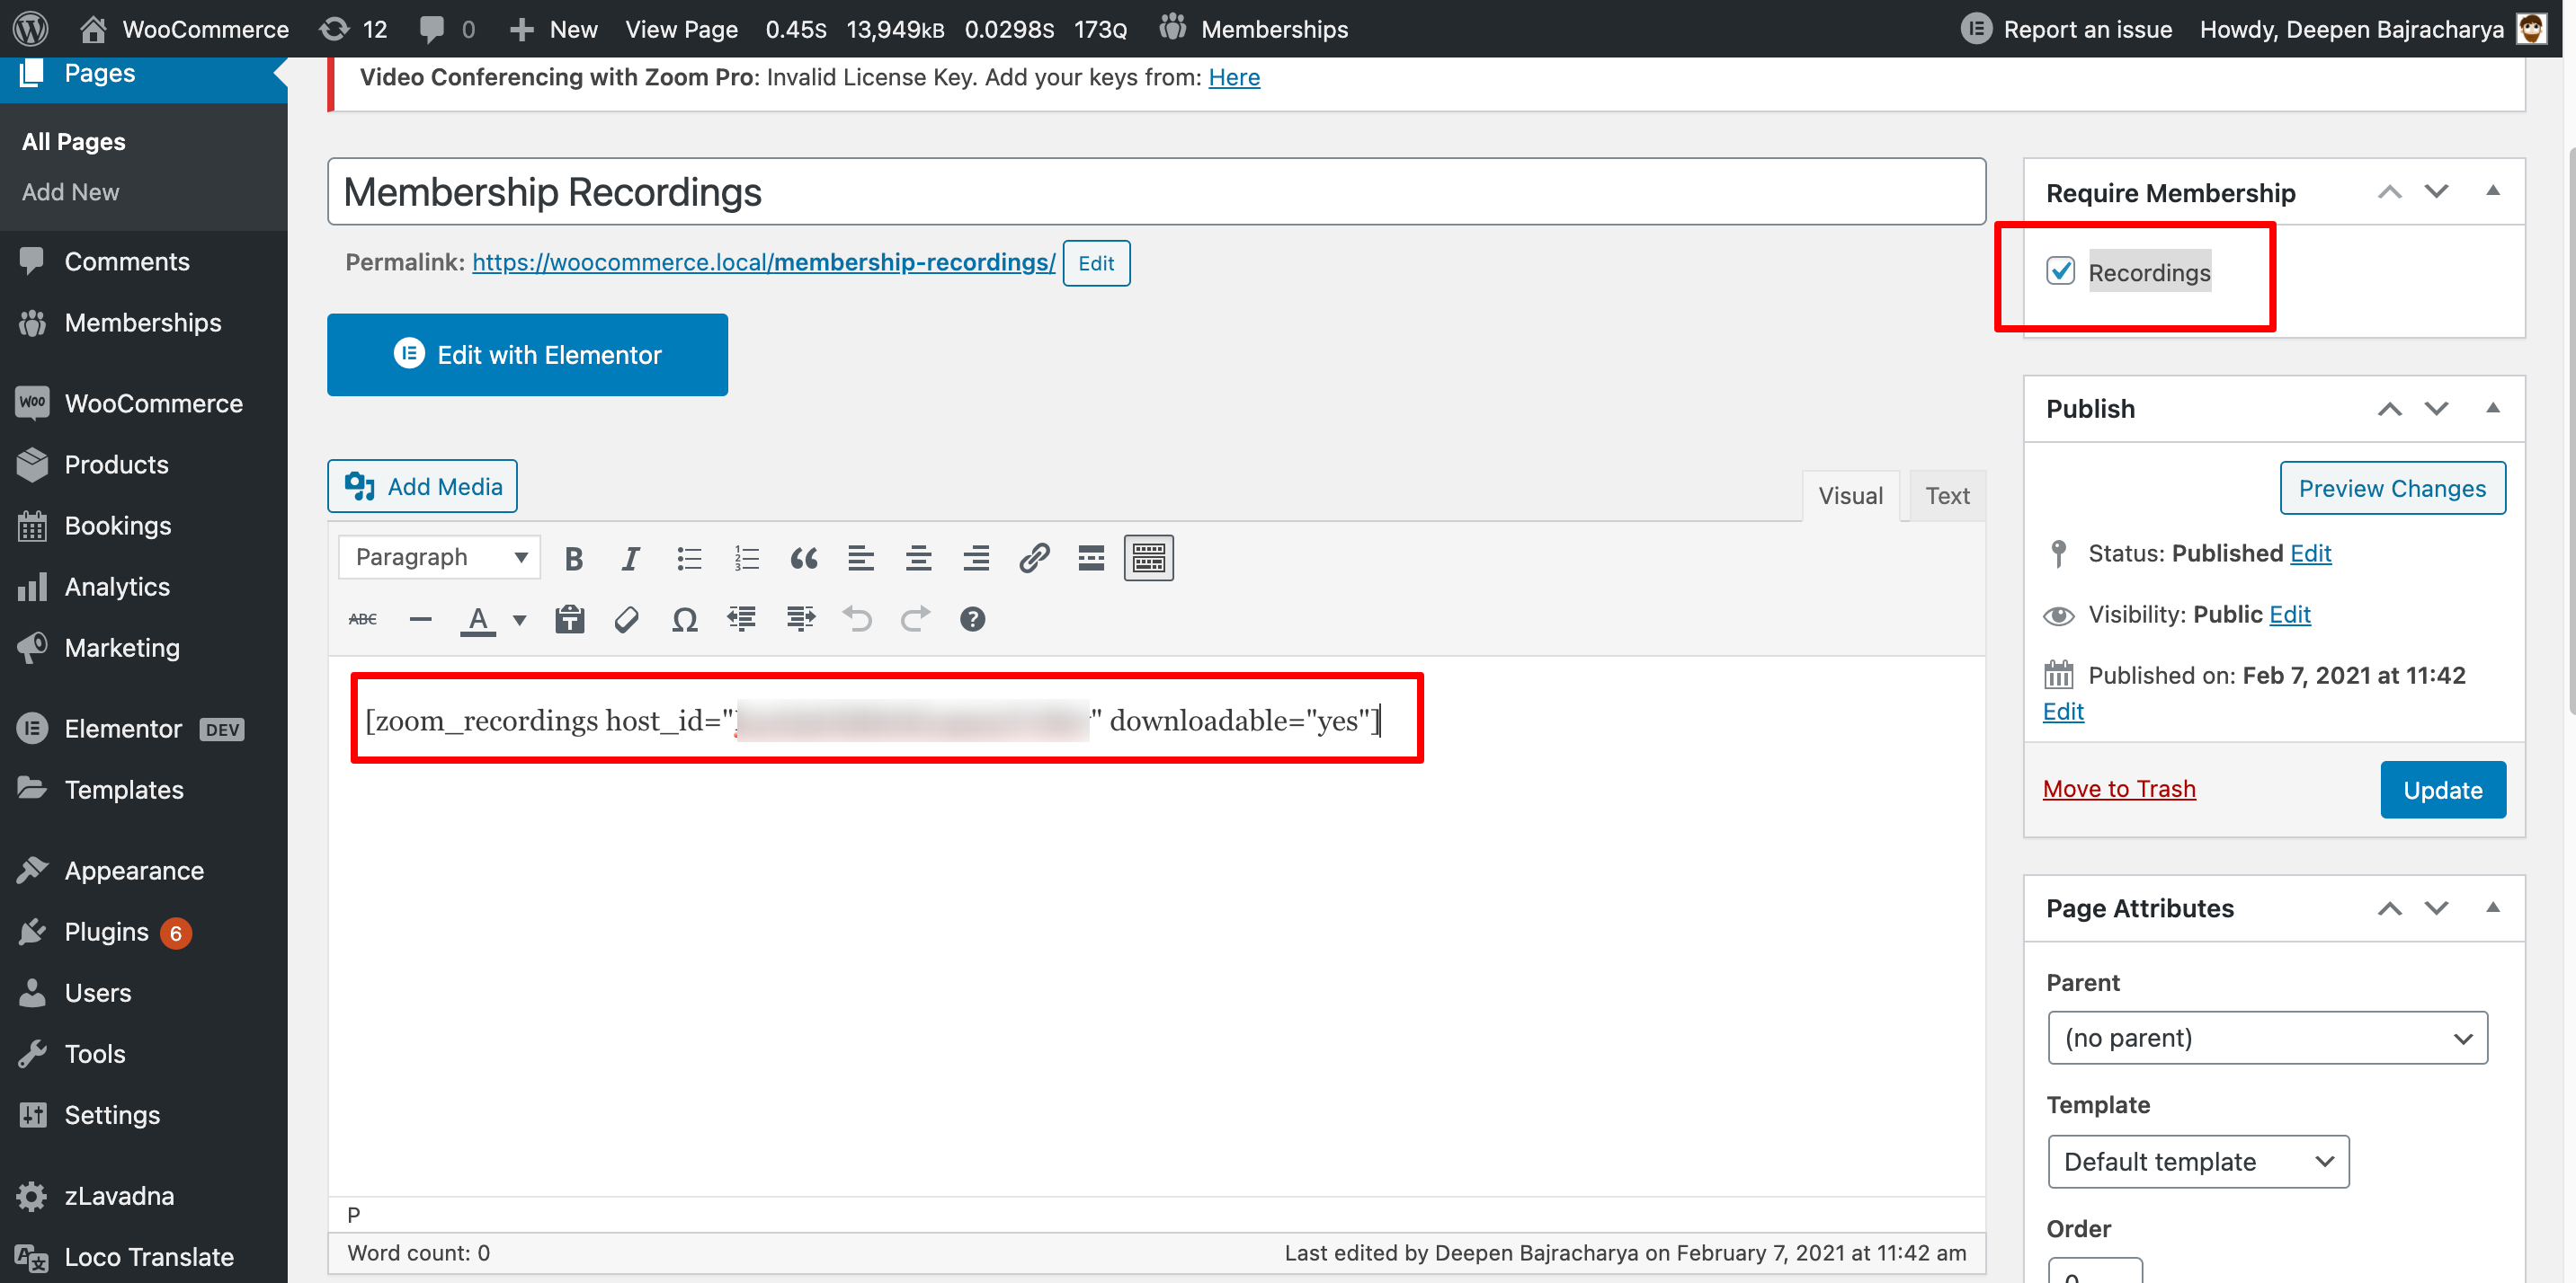Collapse the Page Attributes panel
This screenshot has width=2576, height=1283.
(x=2493, y=907)
